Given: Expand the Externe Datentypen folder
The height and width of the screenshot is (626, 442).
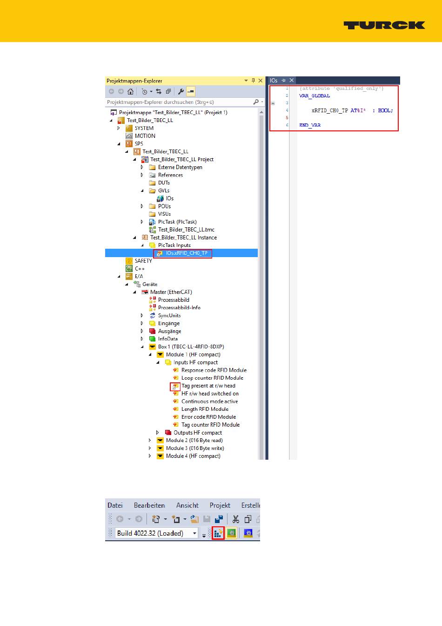Looking at the screenshot, I should pos(142,167).
